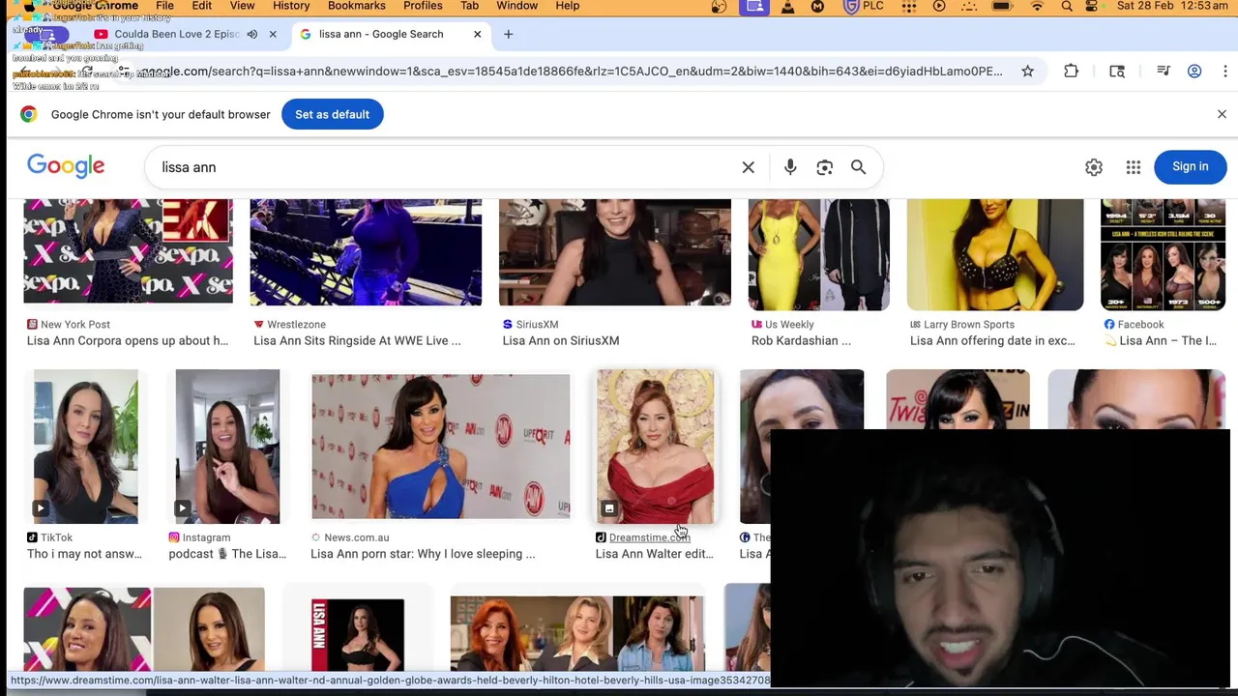Start voice search with the microphone icon
Screen dimensions: 1238x696
790,167
